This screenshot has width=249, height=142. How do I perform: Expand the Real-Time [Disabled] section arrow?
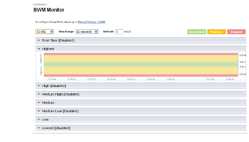[39, 40]
